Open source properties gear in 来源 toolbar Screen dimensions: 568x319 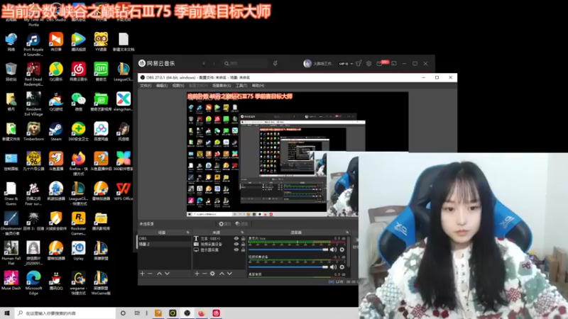coord(212,274)
